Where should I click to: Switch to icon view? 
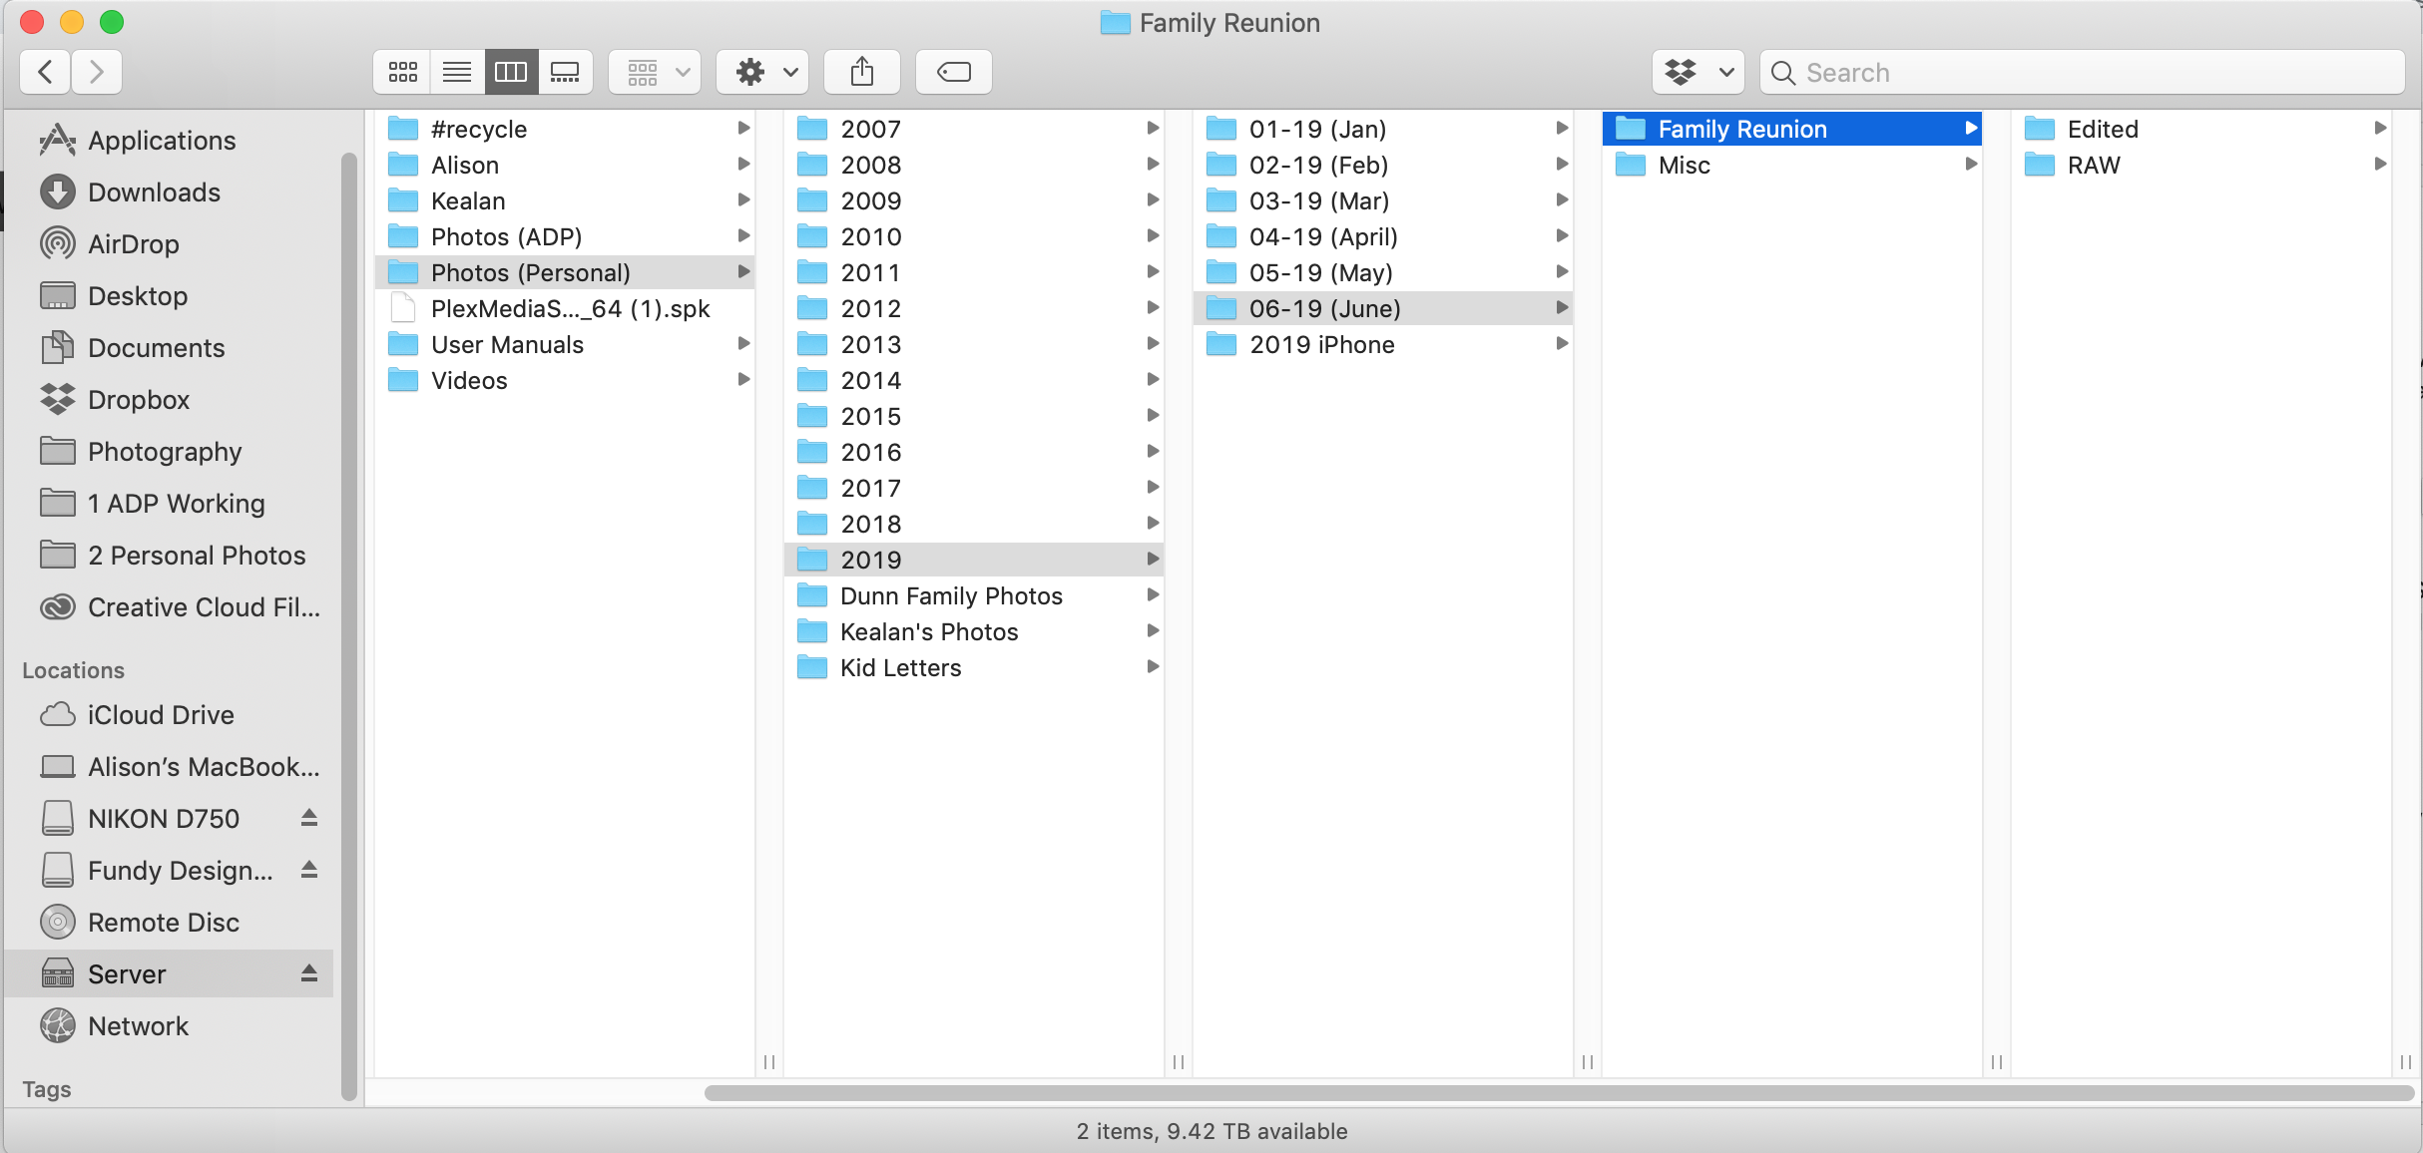pyautogui.click(x=403, y=72)
